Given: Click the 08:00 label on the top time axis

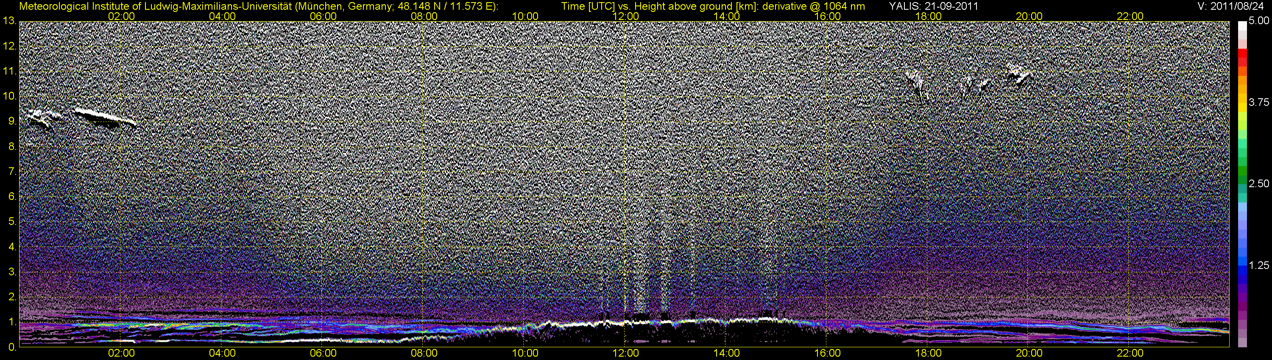Looking at the screenshot, I should 424,16.
